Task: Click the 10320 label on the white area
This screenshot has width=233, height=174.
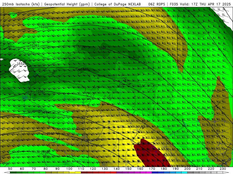Action: pos(21,64)
